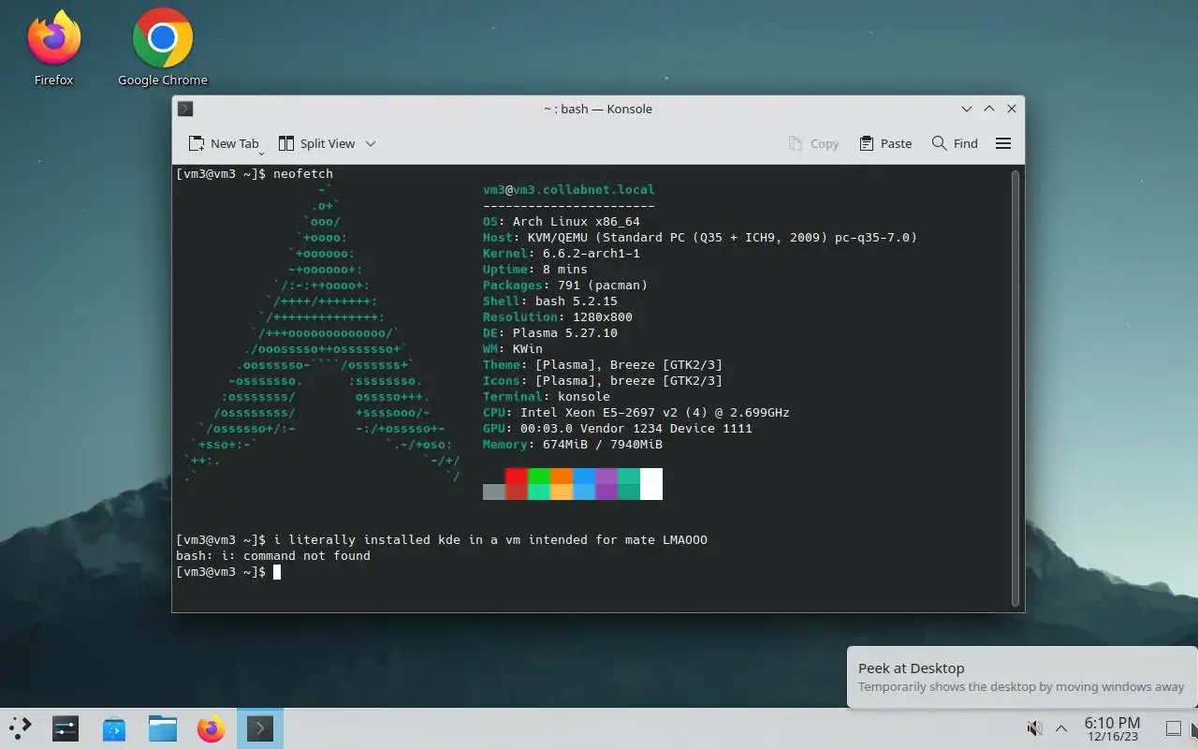Screen dimensions: 1198x749
Task: Click the 'Arch Linux x86_64' OS text
Action: click(x=577, y=222)
